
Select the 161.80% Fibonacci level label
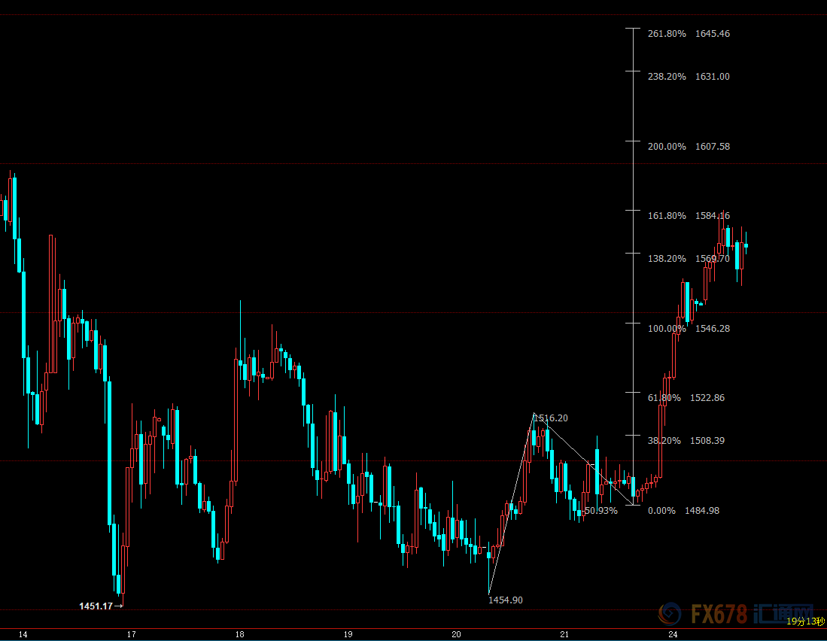click(667, 216)
